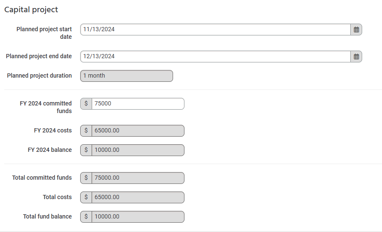This screenshot has height=232, width=382.
Task: Edit the FY 2024 committed funds amount
Action: click(138, 104)
